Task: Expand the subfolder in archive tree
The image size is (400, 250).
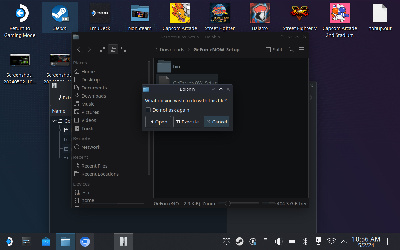Action: (x=60, y=130)
